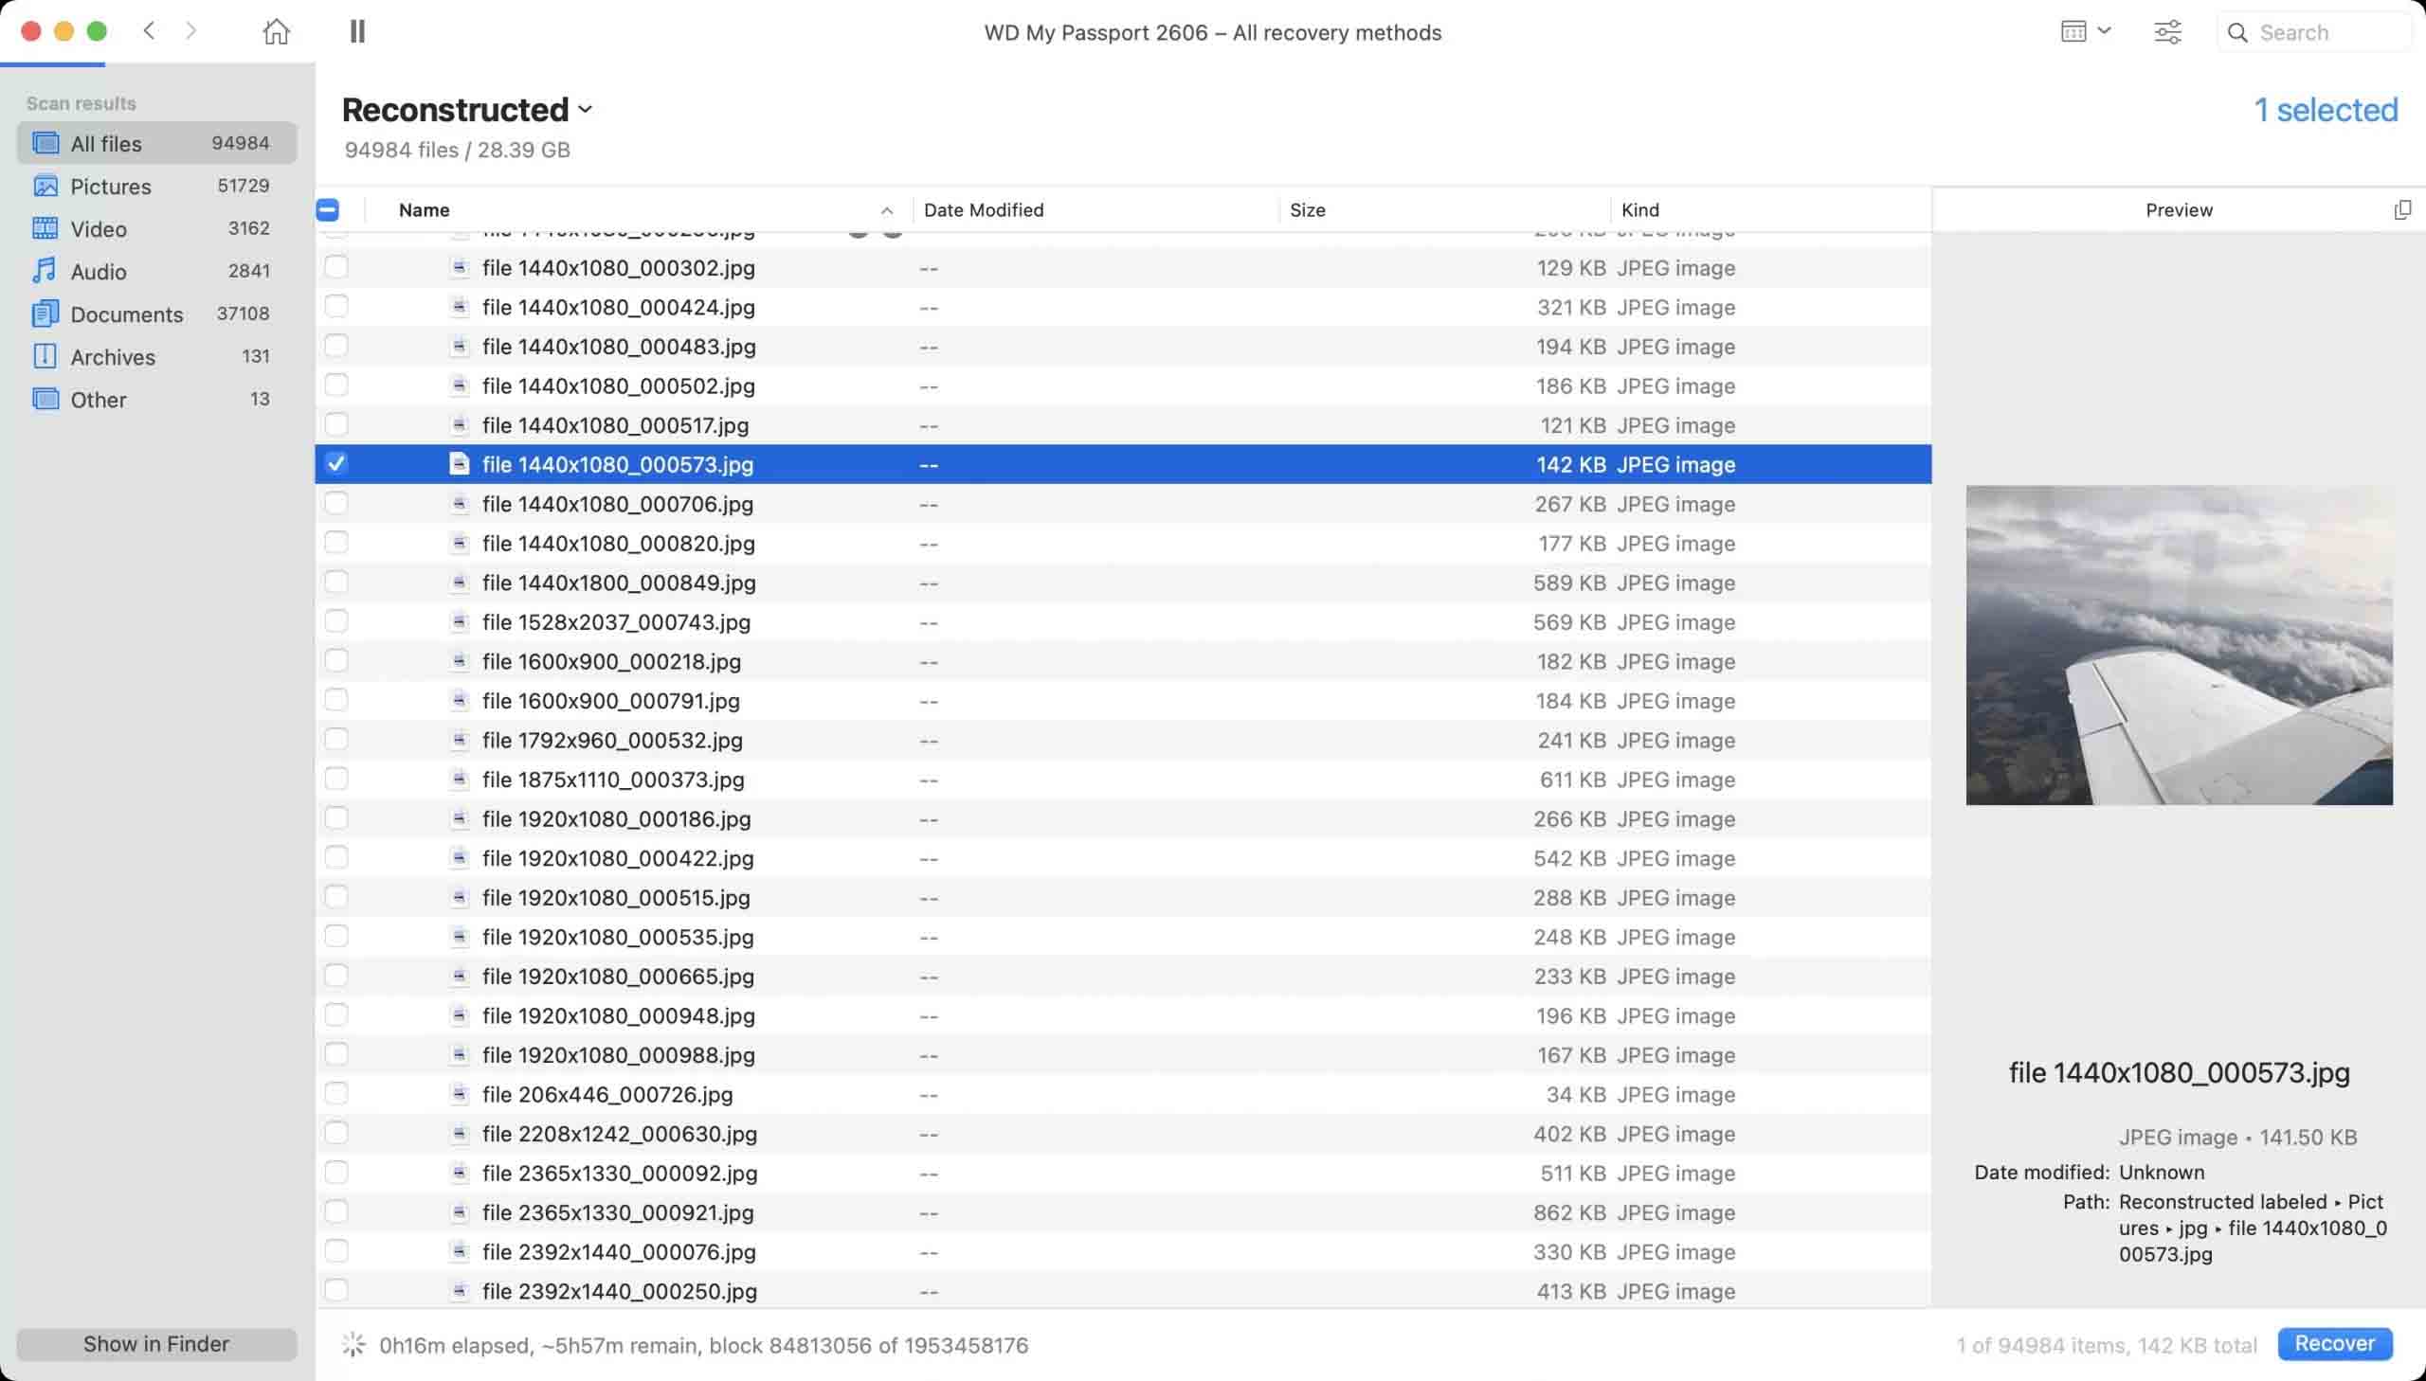Viewport: 2426px width, 1381px height.
Task: Uncheck file 1440x1080_000573.jpg
Action: point(335,464)
